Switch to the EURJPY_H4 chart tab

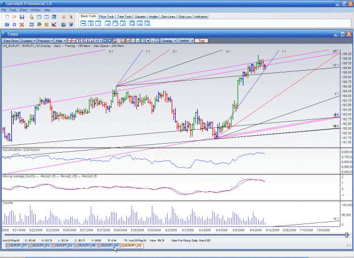tap(109, 246)
